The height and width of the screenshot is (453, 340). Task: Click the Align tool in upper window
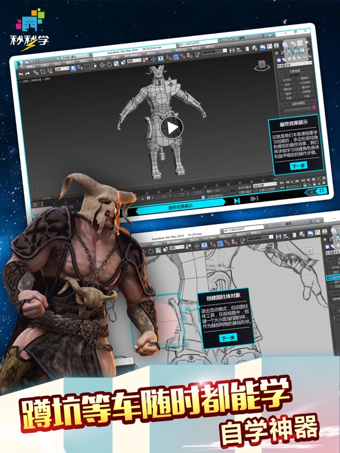pos(239,50)
